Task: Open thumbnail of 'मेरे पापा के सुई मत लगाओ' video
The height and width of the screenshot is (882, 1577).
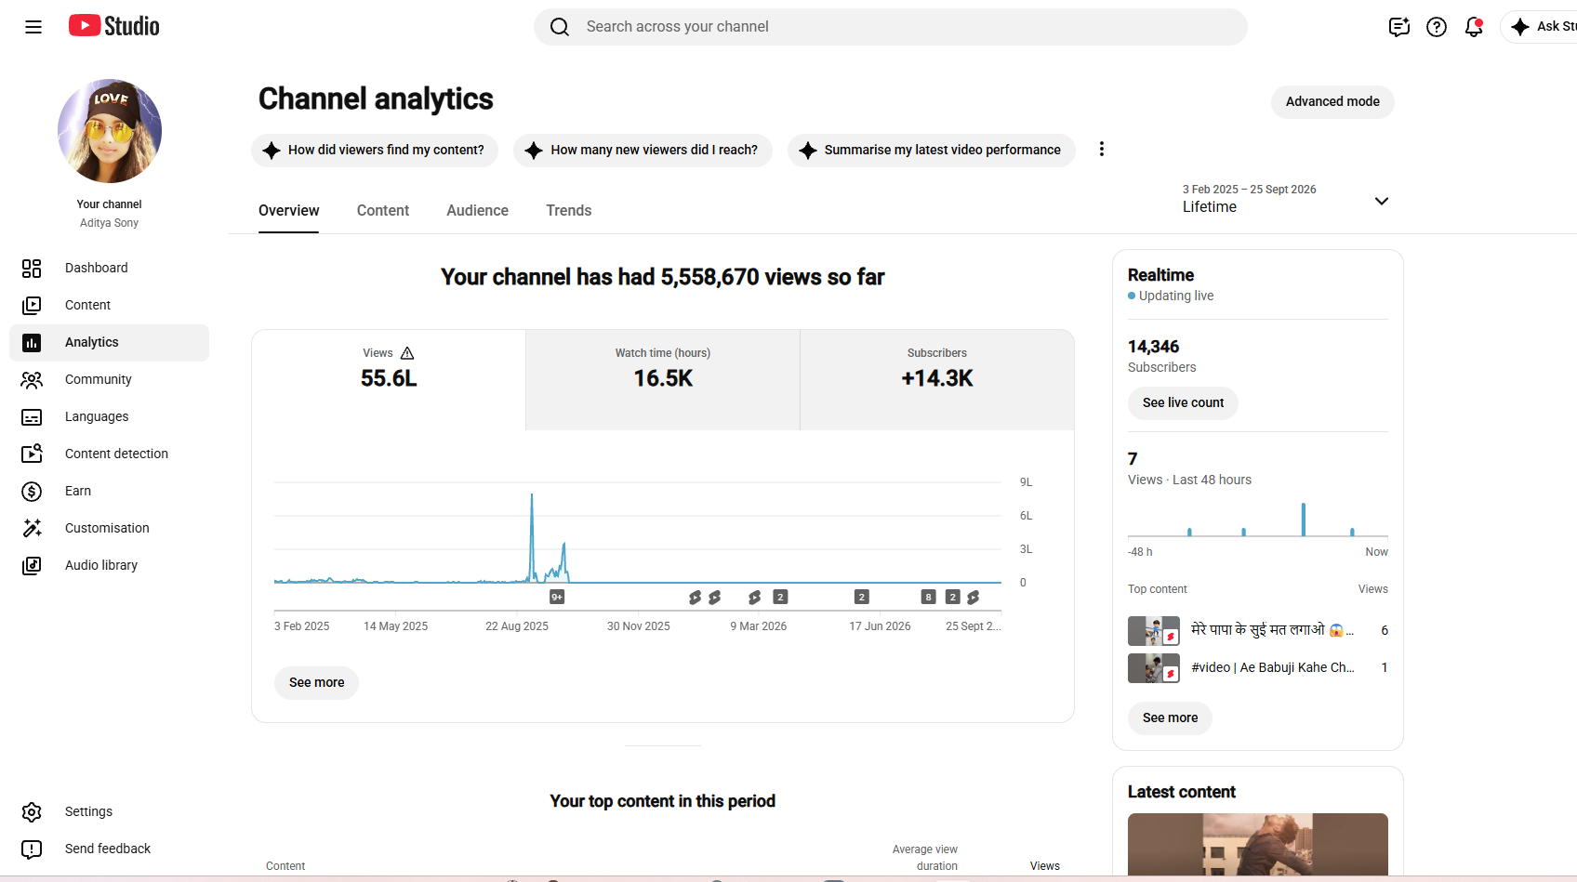Action: tap(1154, 631)
